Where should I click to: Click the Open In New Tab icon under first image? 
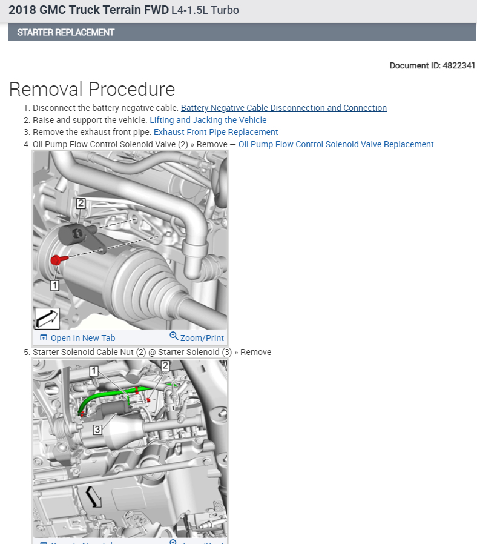44,337
